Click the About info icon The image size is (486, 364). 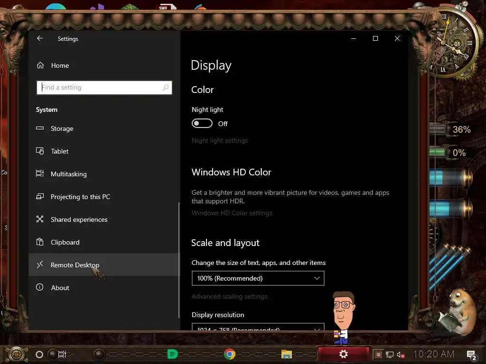[x=40, y=287]
